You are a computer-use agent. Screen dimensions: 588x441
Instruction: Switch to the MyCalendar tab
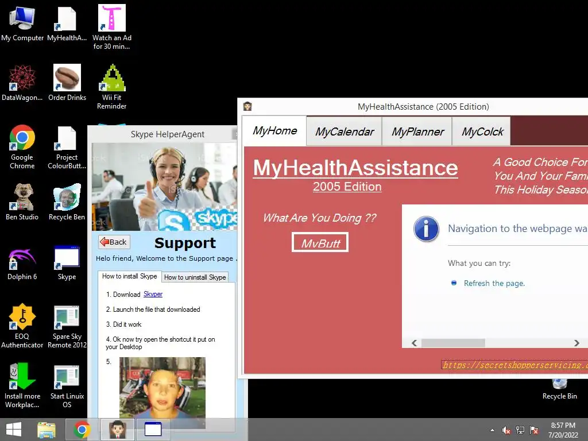pyautogui.click(x=345, y=131)
